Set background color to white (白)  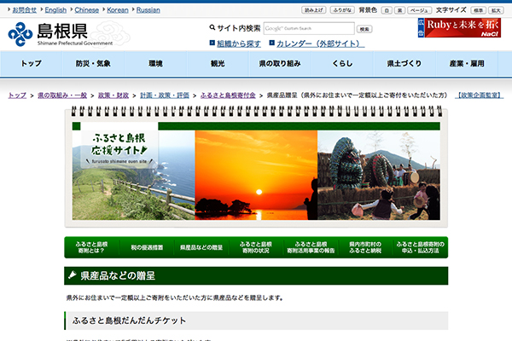click(387, 10)
